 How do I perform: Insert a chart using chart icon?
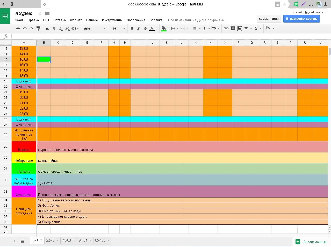(240, 29)
